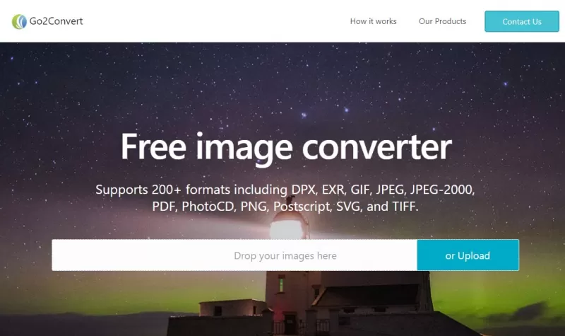Open the How it works page
565x336 pixels.
tap(374, 21)
